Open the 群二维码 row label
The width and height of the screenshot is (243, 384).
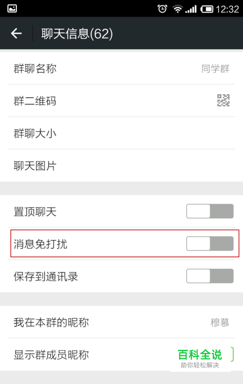(x=35, y=101)
